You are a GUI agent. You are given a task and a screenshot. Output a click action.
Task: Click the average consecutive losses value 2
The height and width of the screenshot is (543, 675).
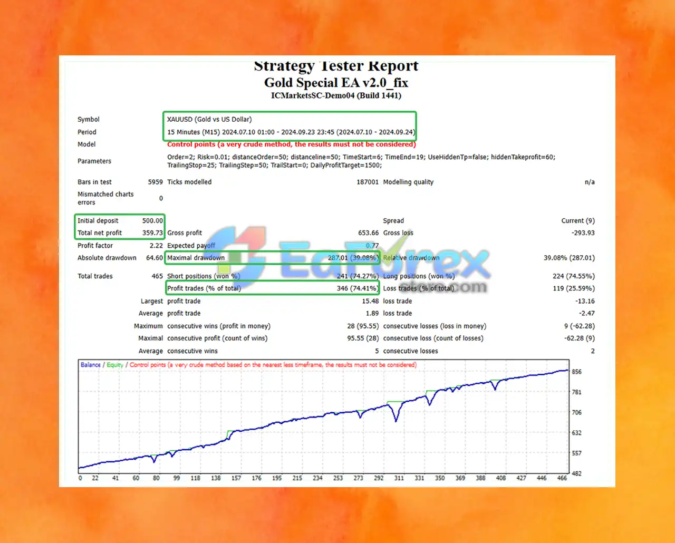[x=593, y=351]
